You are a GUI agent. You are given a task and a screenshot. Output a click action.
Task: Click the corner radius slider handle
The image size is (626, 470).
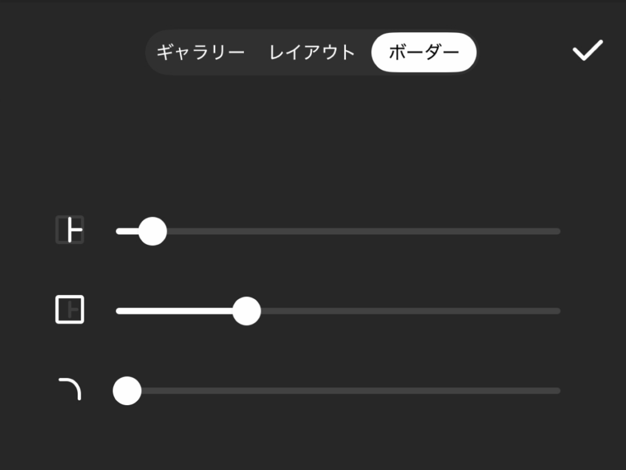(127, 390)
